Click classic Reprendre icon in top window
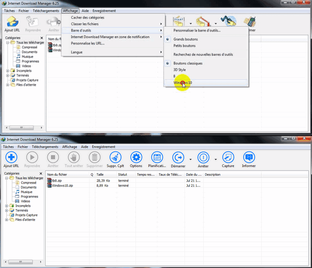This screenshot has width=312, height=268. (x=33, y=21)
